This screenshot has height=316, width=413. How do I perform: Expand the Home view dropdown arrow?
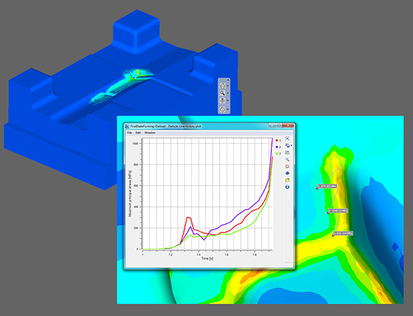point(228,86)
